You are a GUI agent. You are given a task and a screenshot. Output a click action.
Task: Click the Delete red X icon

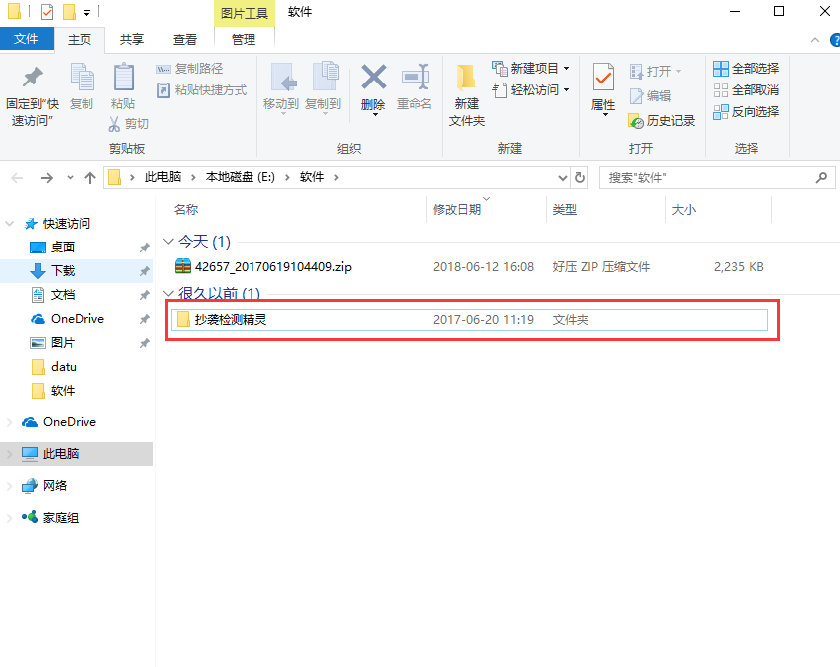point(373,78)
